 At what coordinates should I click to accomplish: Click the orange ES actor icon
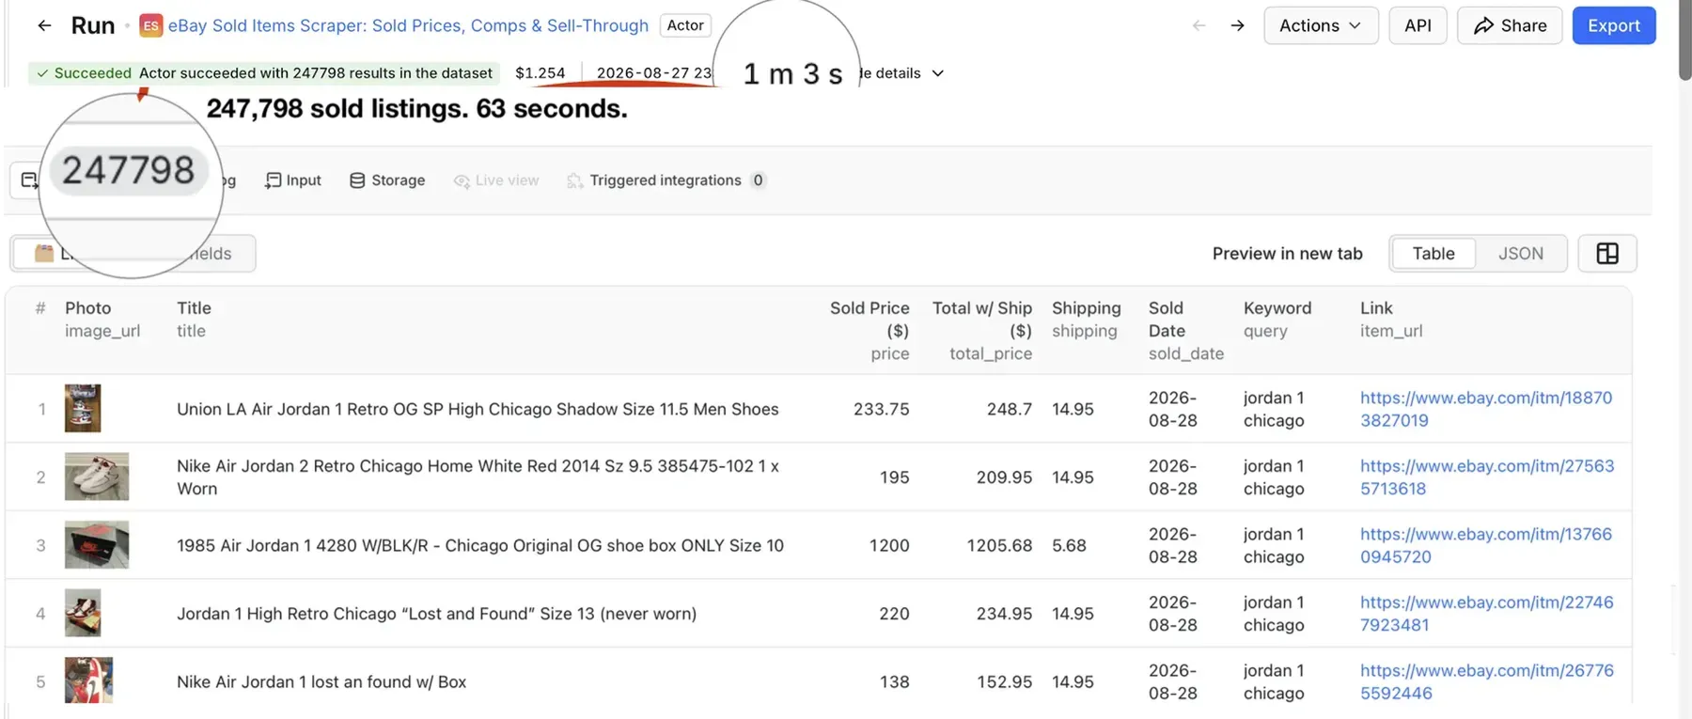150,25
